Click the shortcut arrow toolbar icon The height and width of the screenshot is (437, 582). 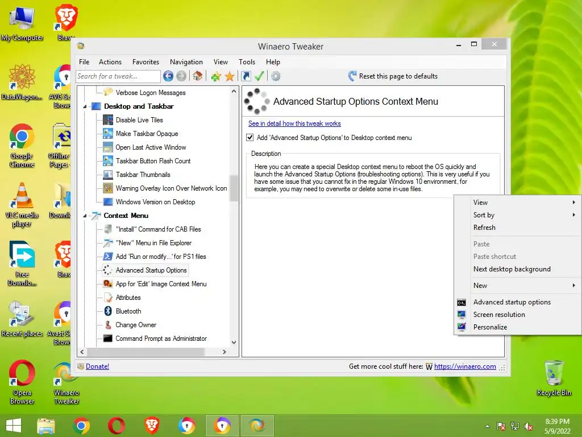[246, 76]
